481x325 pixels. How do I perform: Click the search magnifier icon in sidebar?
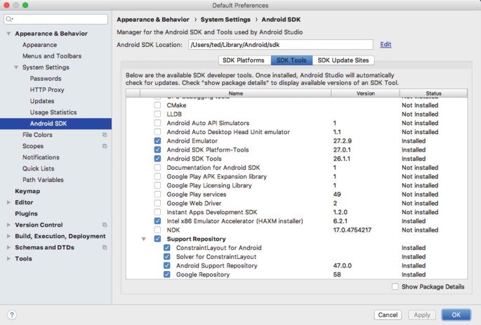pos(13,19)
